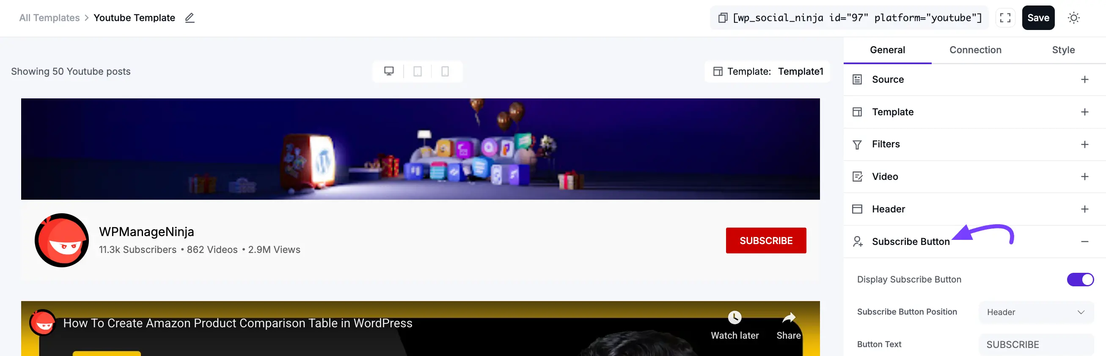Click '862 Videos' text

212,249
